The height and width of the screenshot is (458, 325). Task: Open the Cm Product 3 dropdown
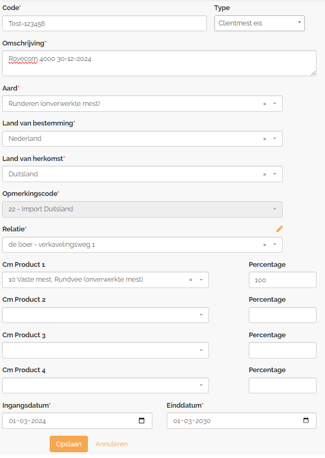(105, 350)
